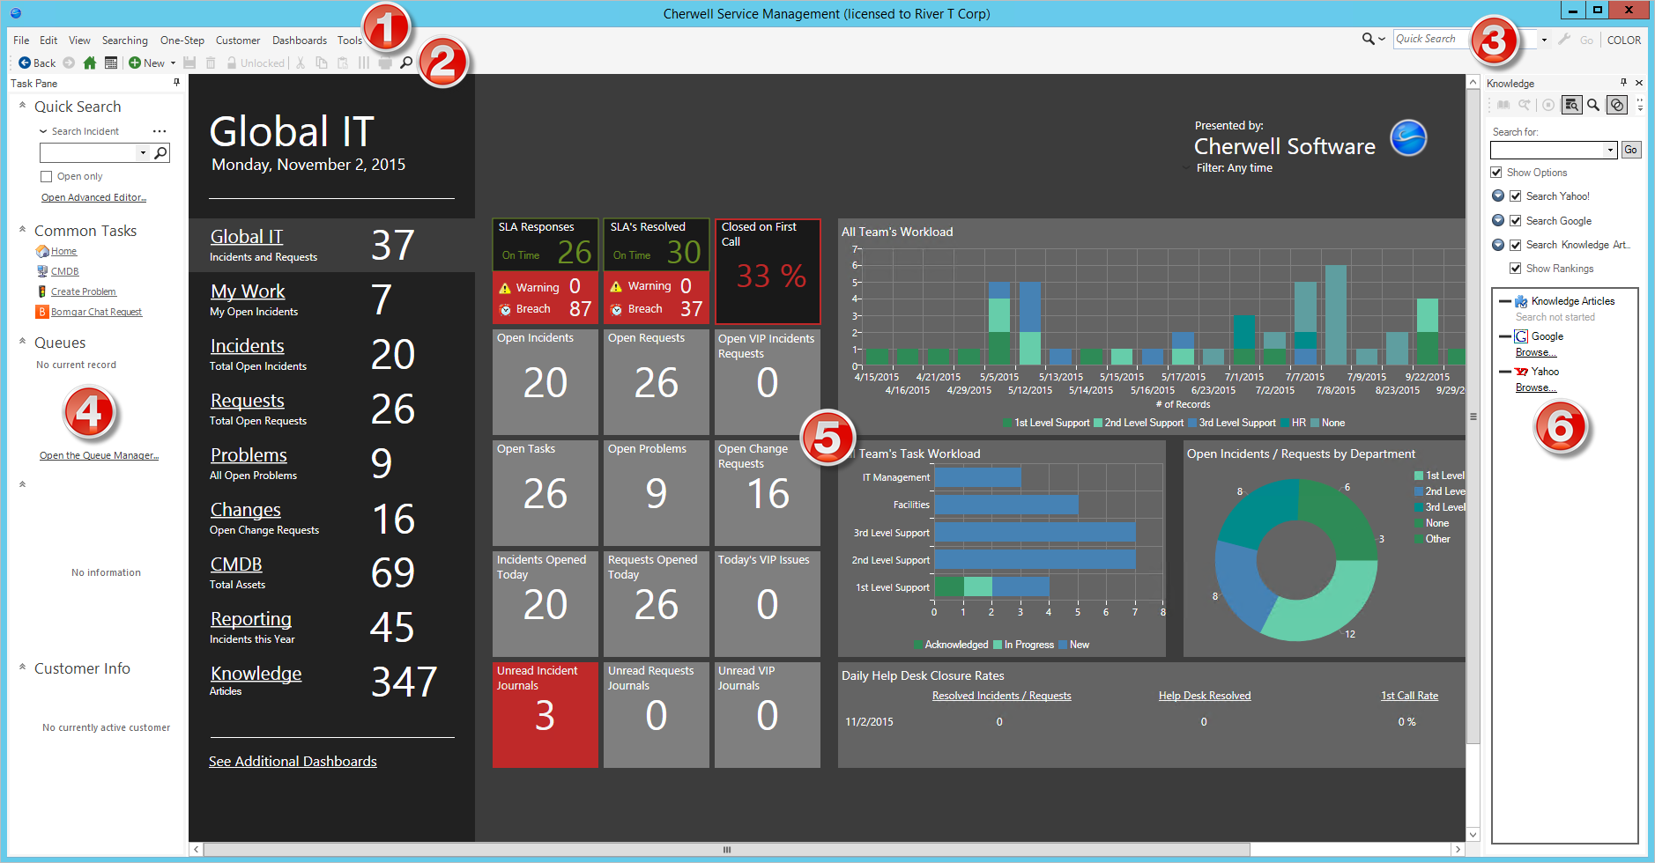The height and width of the screenshot is (863, 1655).
Task: Toggle the Open only checkbox
Action: point(47,176)
